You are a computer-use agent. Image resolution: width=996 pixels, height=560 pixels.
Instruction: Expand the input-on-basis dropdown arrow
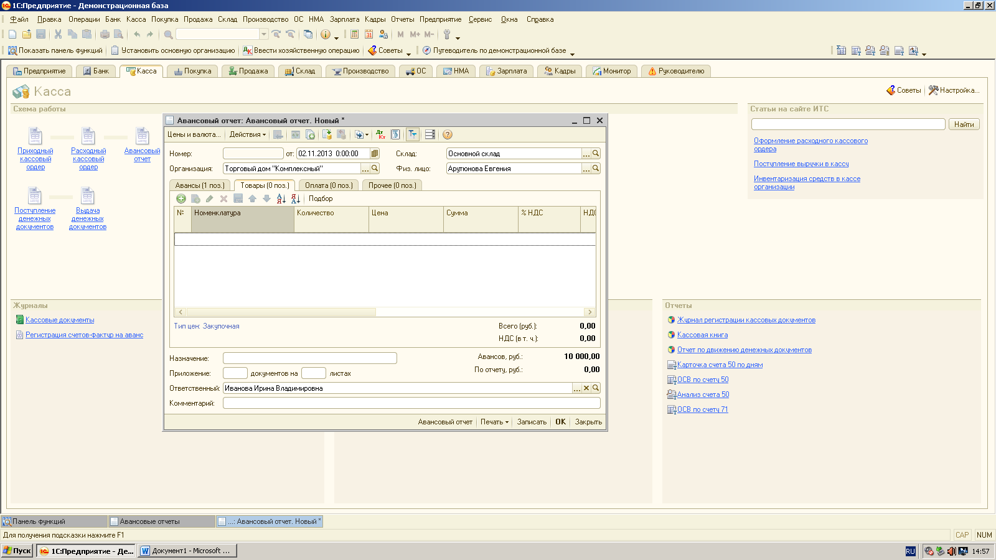[x=367, y=135]
